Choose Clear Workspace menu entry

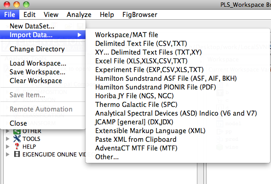point(43,81)
